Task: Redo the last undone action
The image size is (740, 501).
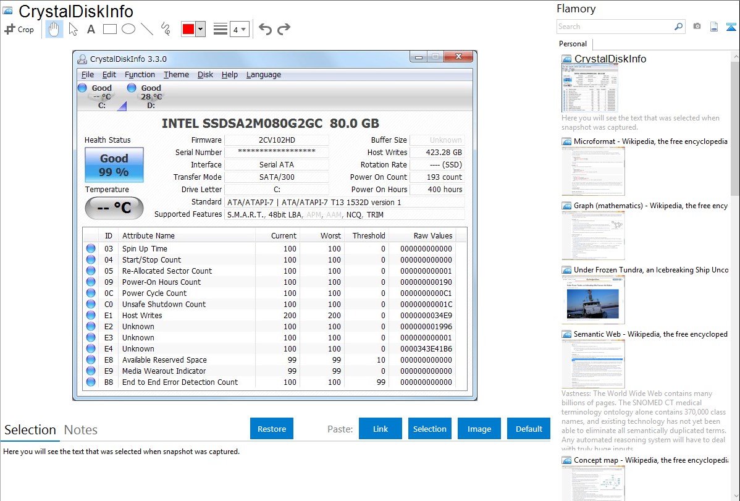Action: click(284, 29)
